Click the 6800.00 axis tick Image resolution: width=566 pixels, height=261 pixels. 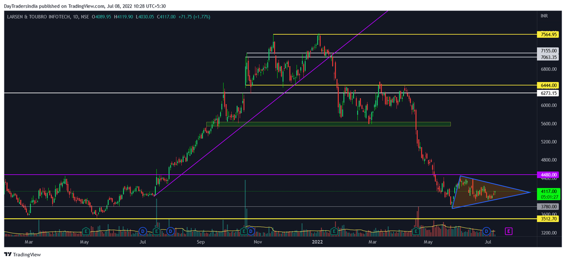[549, 69]
